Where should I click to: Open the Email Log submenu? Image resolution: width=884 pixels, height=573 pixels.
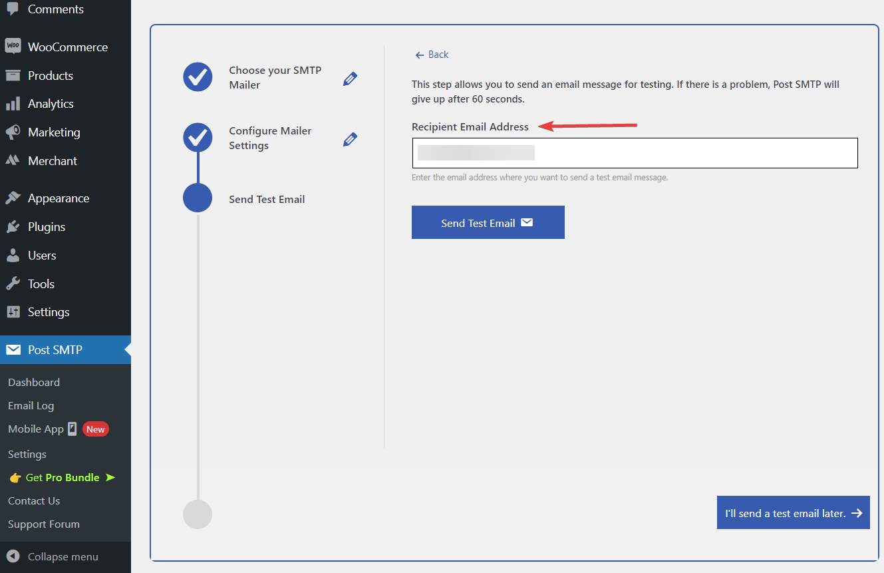(x=31, y=406)
